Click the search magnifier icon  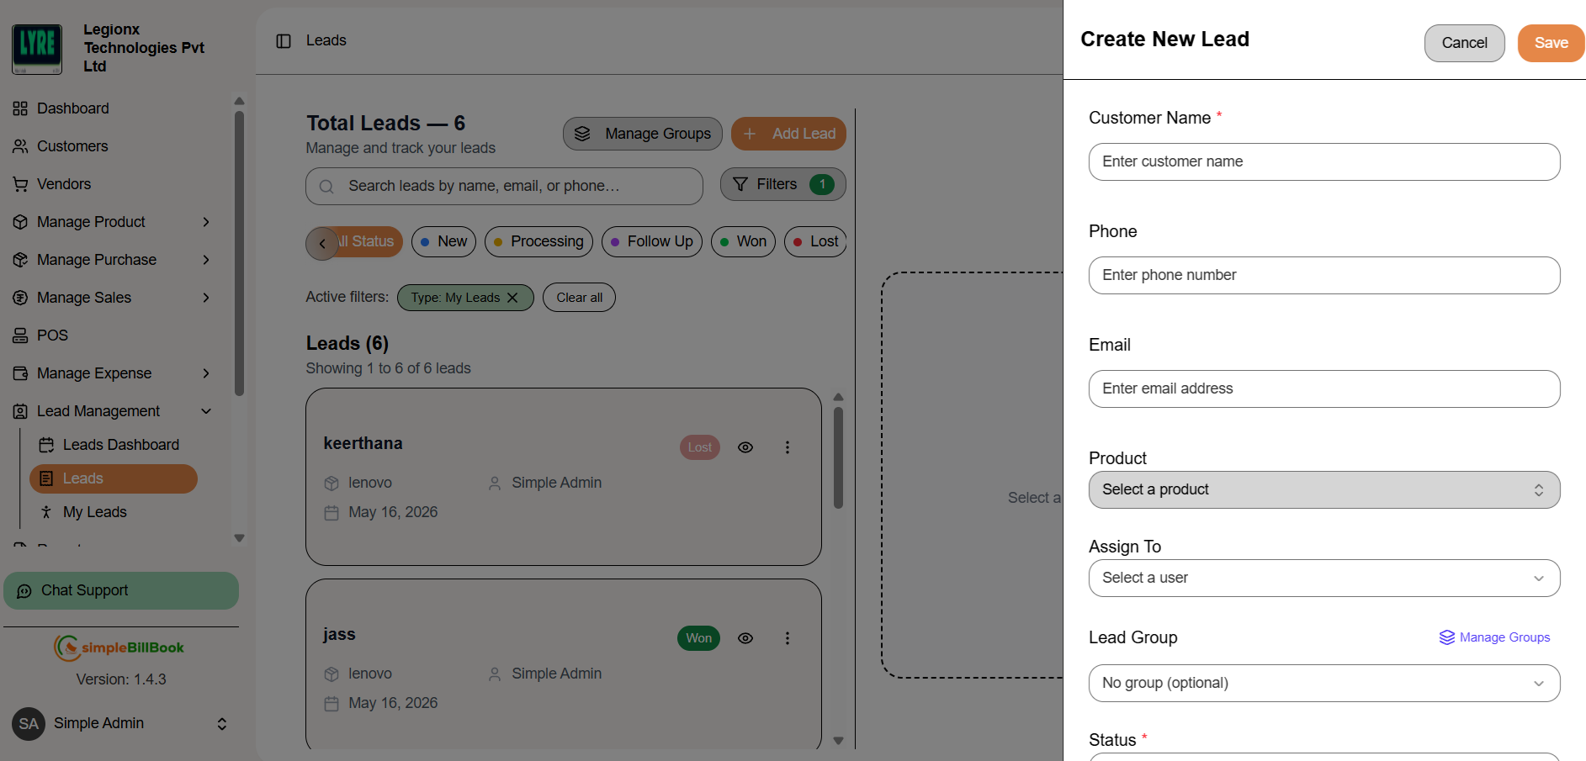click(x=326, y=187)
